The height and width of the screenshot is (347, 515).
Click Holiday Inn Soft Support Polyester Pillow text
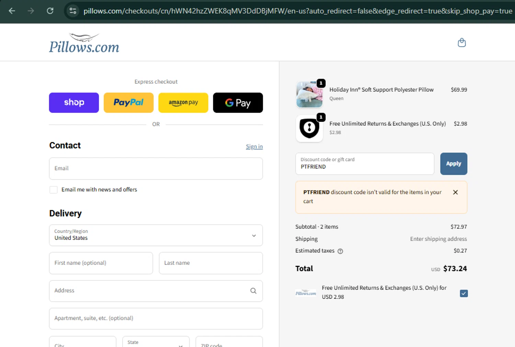[x=381, y=90]
